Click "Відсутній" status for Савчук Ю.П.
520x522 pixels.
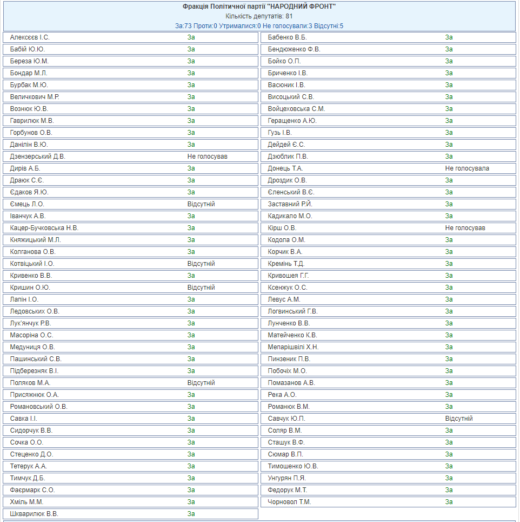(x=459, y=419)
